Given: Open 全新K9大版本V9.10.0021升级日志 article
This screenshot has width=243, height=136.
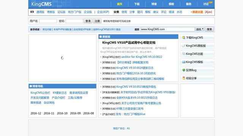Looking at the screenshot, I should point(137,98).
